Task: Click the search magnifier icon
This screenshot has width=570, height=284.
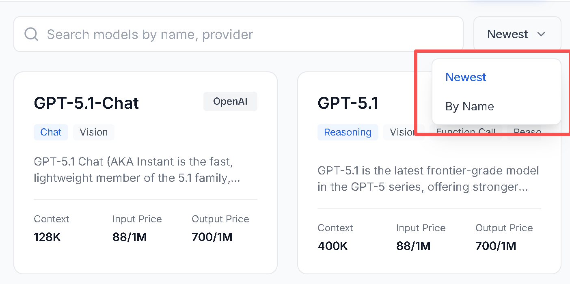Action: 31,34
